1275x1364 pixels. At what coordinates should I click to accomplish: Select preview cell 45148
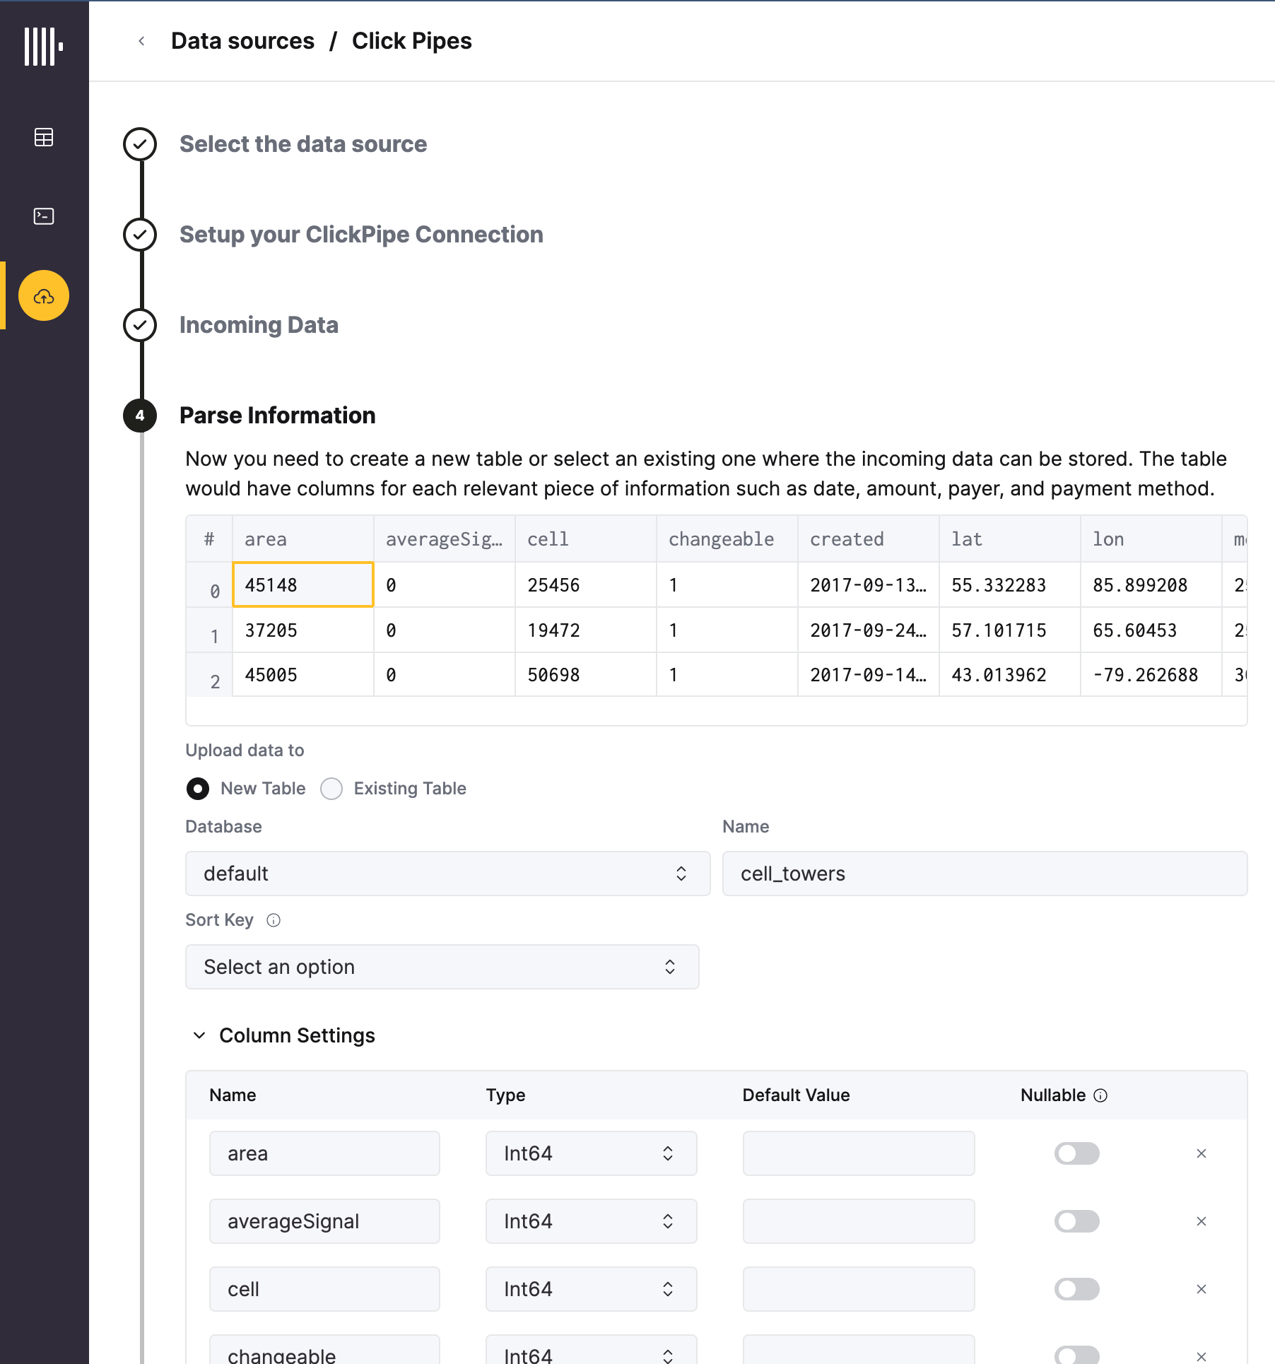(x=303, y=584)
